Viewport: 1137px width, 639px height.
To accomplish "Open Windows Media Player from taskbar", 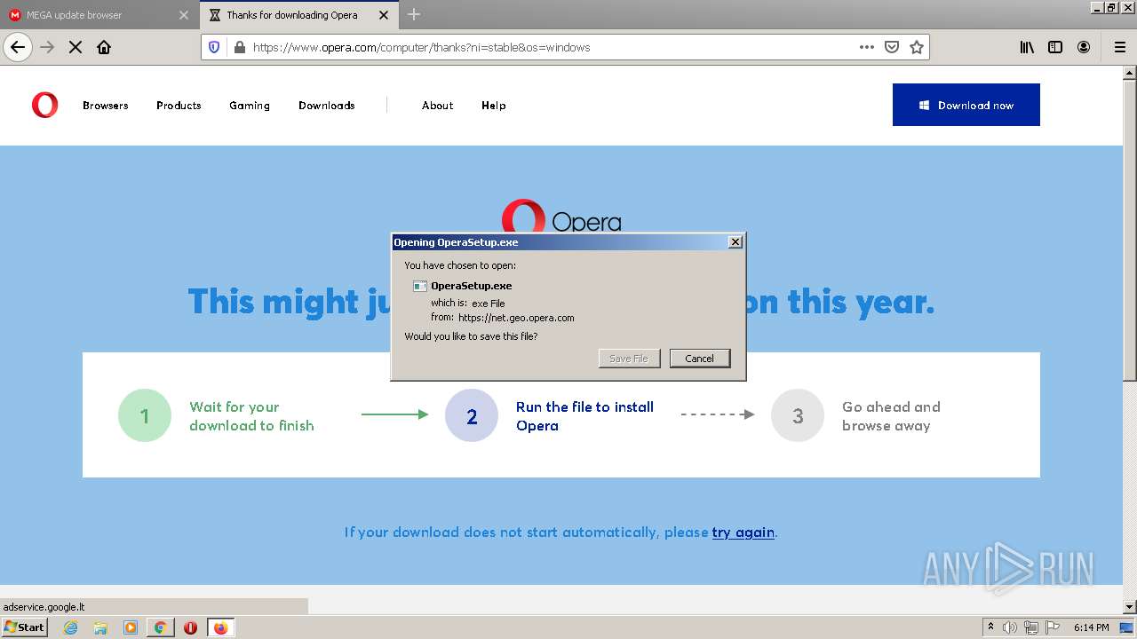I will coord(131,627).
